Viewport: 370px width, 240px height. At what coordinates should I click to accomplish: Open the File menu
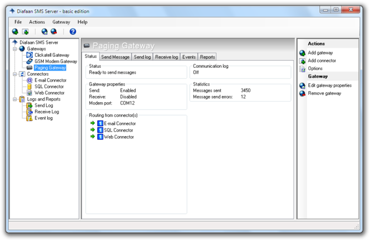point(18,22)
